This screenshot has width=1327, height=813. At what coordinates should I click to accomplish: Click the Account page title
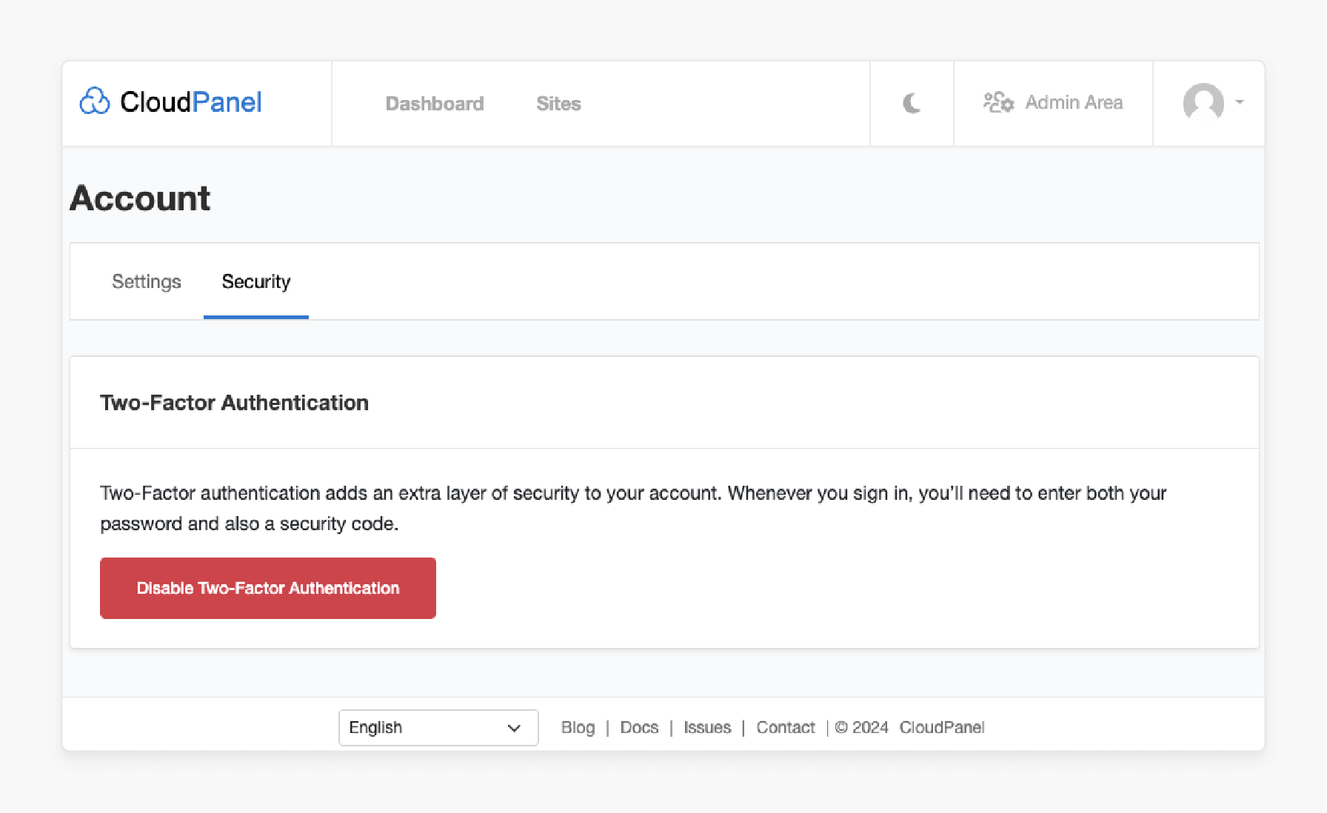[x=140, y=198]
